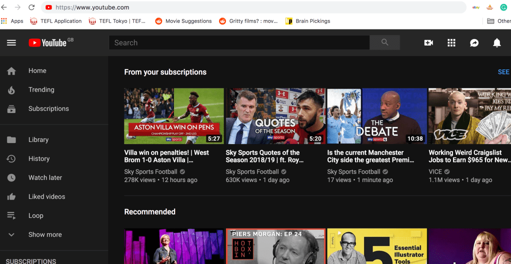Open the YouTube apps grid icon
The height and width of the screenshot is (264, 511).
click(x=451, y=43)
